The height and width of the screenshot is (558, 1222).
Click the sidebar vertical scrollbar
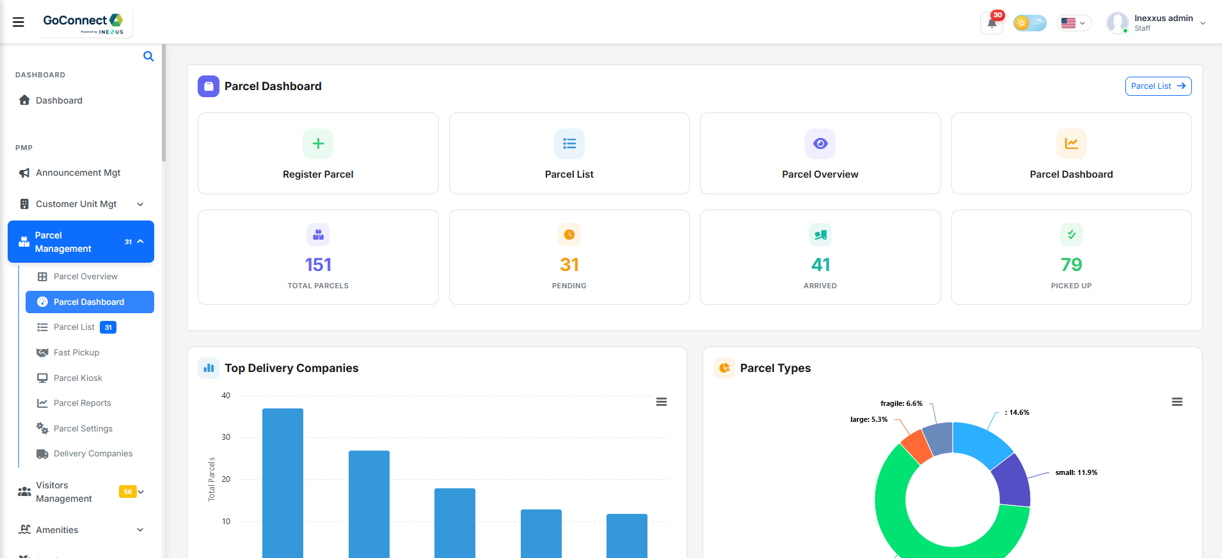click(x=164, y=102)
